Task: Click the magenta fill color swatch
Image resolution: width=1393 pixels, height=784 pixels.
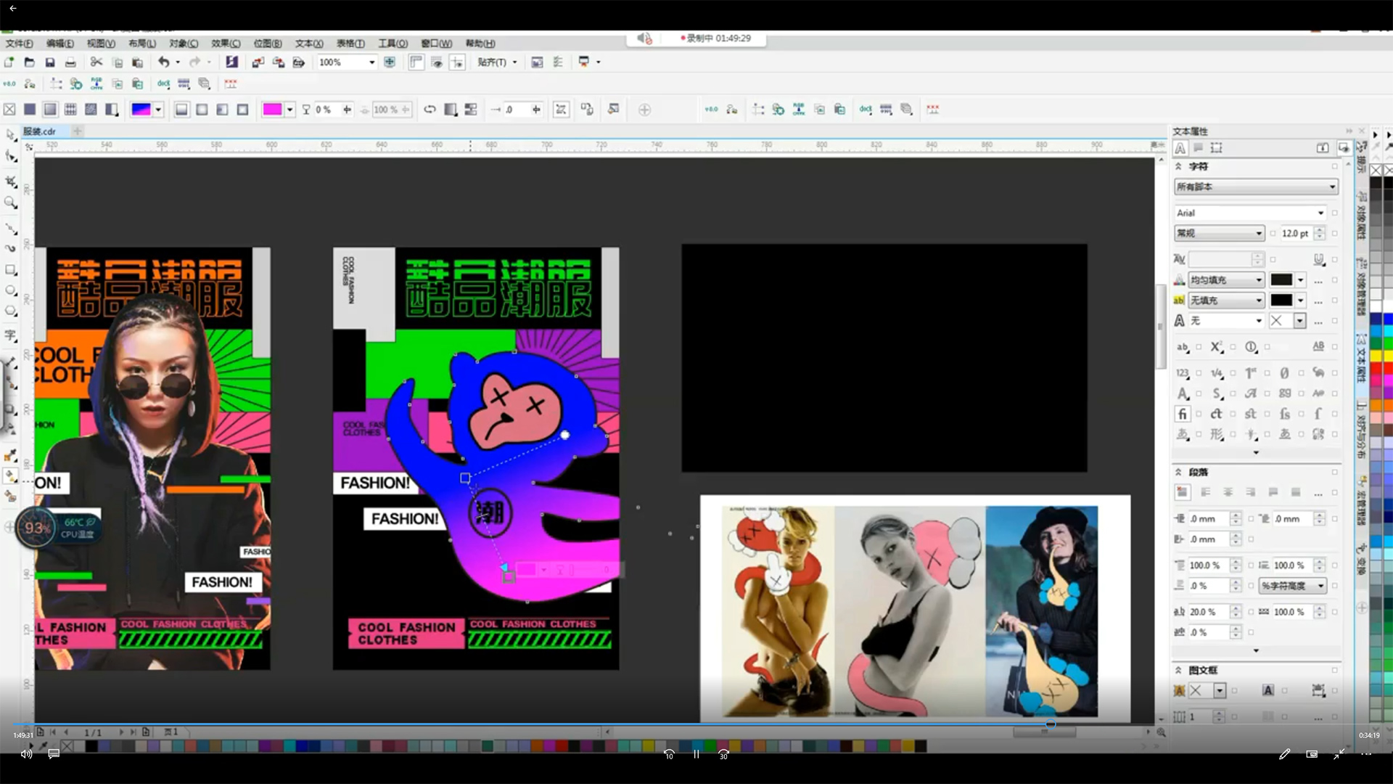Action: (272, 110)
